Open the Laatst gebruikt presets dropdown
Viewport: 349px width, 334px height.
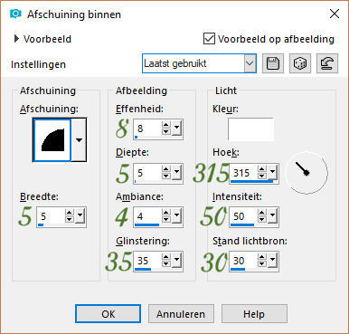(x=250, y=63)
